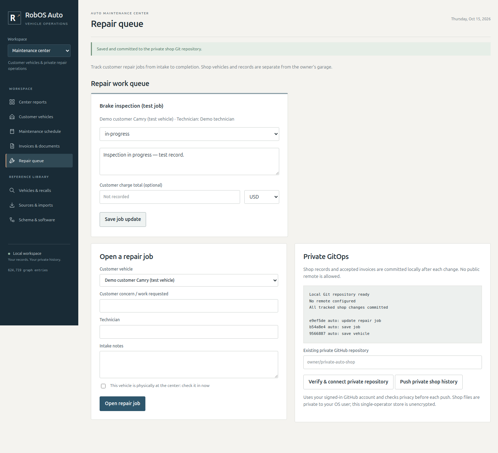Image resolution: width=498 pixels, height=453 pixels.
Task: Click the 'b54a8e4 auto: save job' commit line
Action: (334, 327)
